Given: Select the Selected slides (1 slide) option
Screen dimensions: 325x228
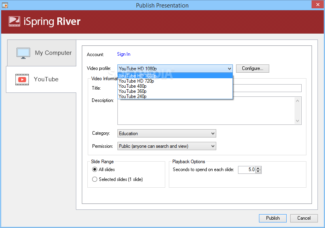Looking at the screenshot, I should pos(117,179).
